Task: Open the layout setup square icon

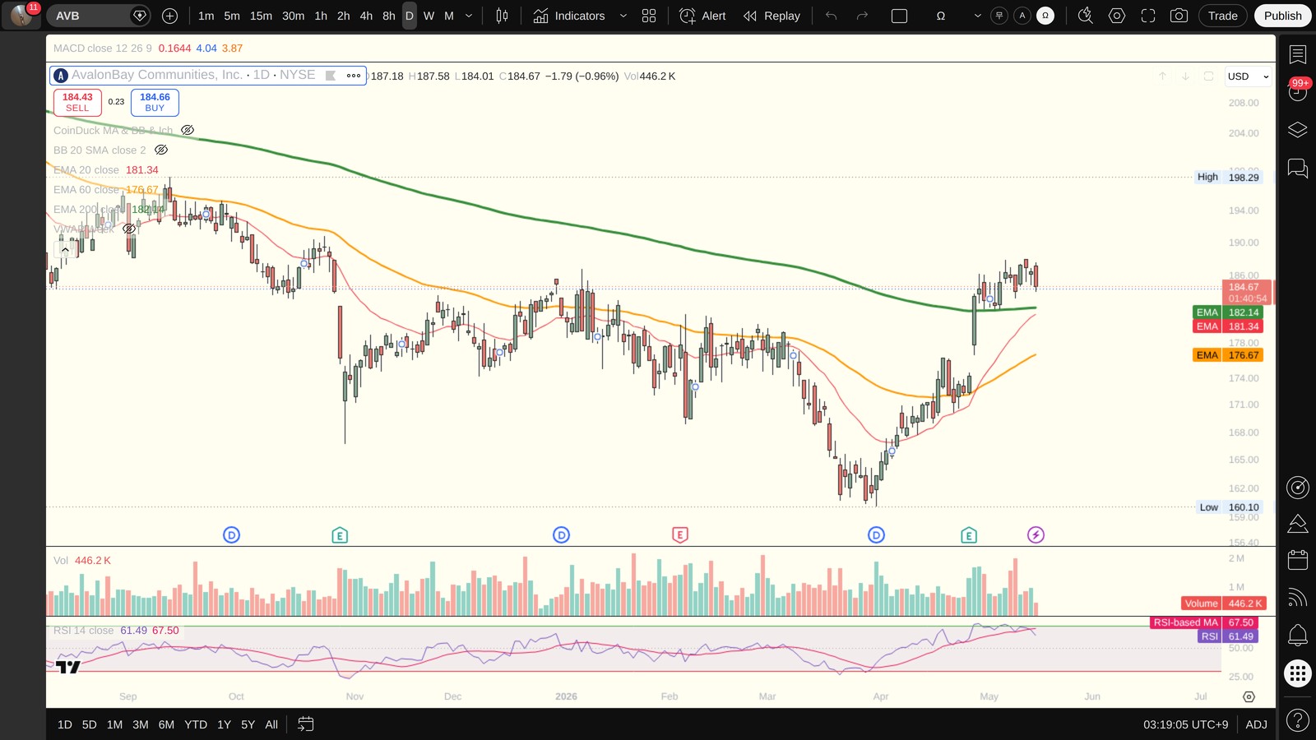Action: pos(899,16)
